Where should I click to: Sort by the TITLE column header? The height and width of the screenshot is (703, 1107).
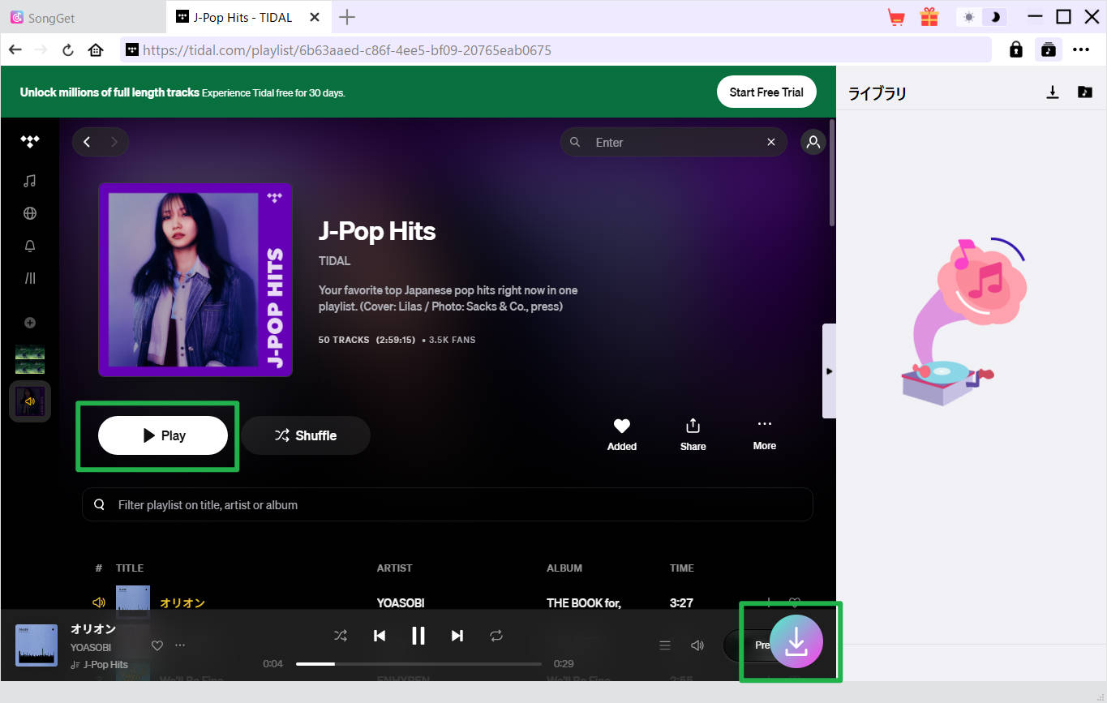(130, 568)
